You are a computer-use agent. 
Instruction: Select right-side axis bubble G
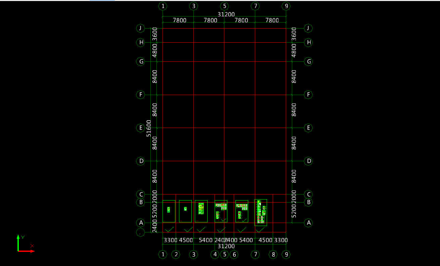pos(308,61)
